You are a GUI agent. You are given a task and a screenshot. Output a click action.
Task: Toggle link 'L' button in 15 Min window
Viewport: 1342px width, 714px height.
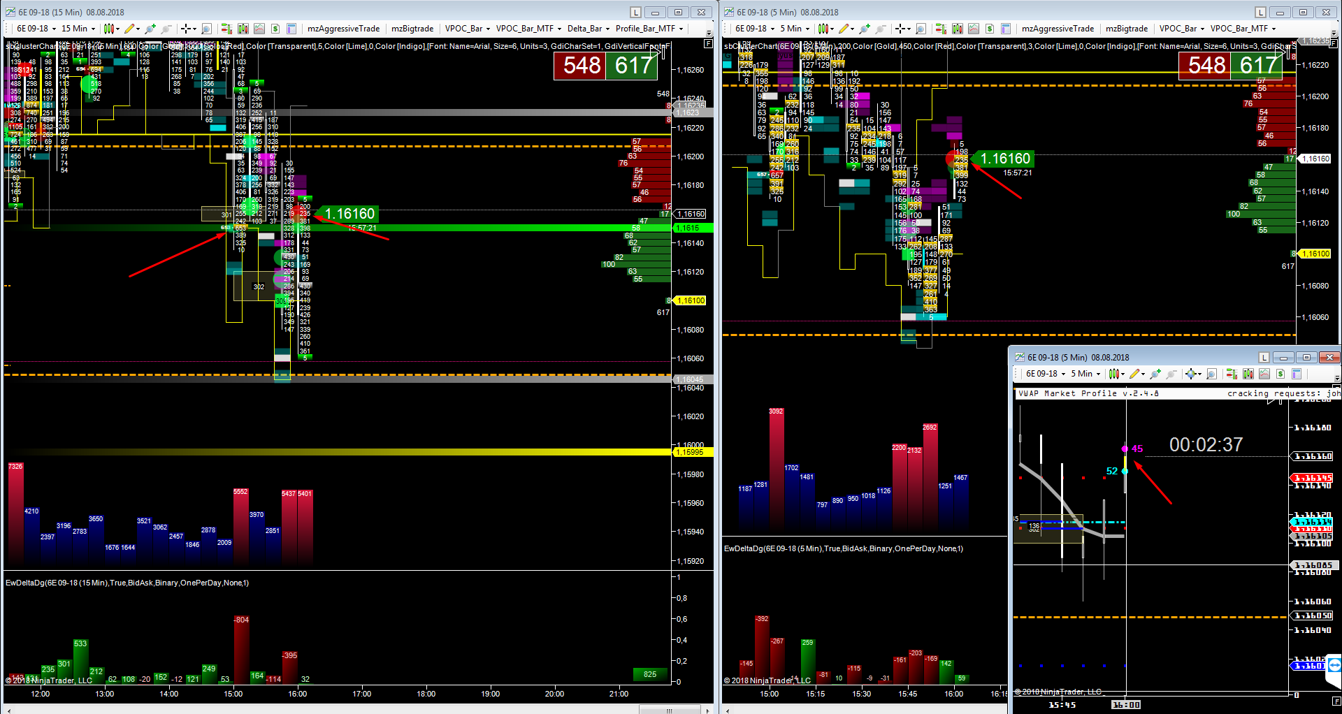tap(635, 12)
